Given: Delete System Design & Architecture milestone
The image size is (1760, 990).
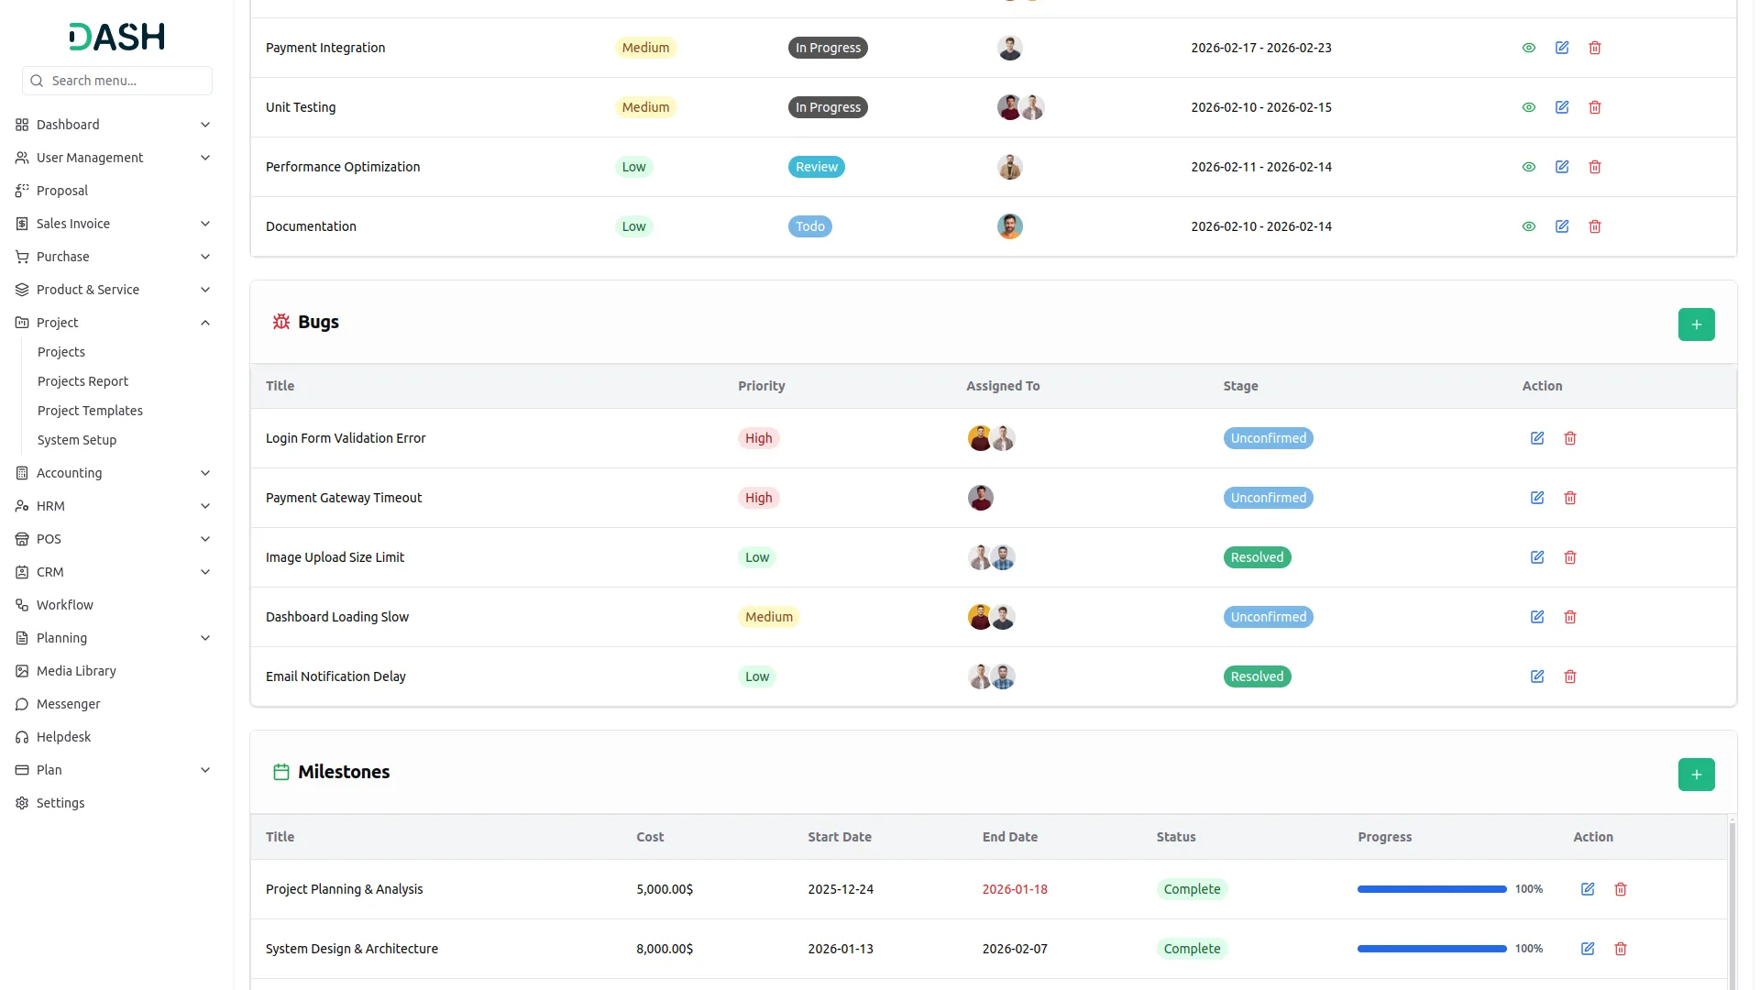Looking at the screenshot, I should point(1621,949).
